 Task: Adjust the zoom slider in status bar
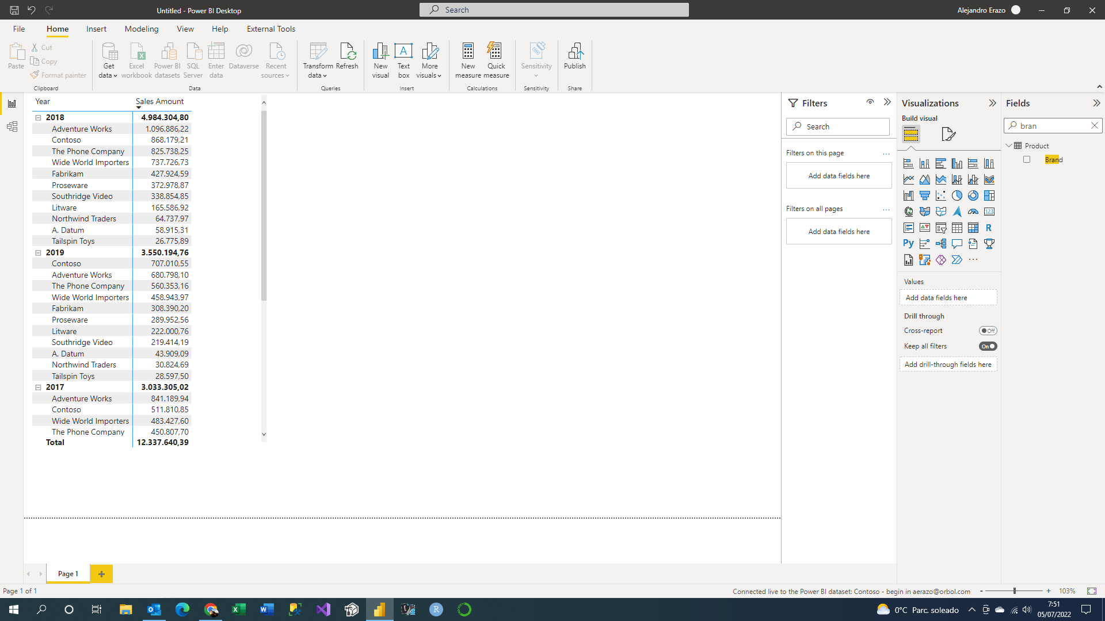click(1015, 591)
